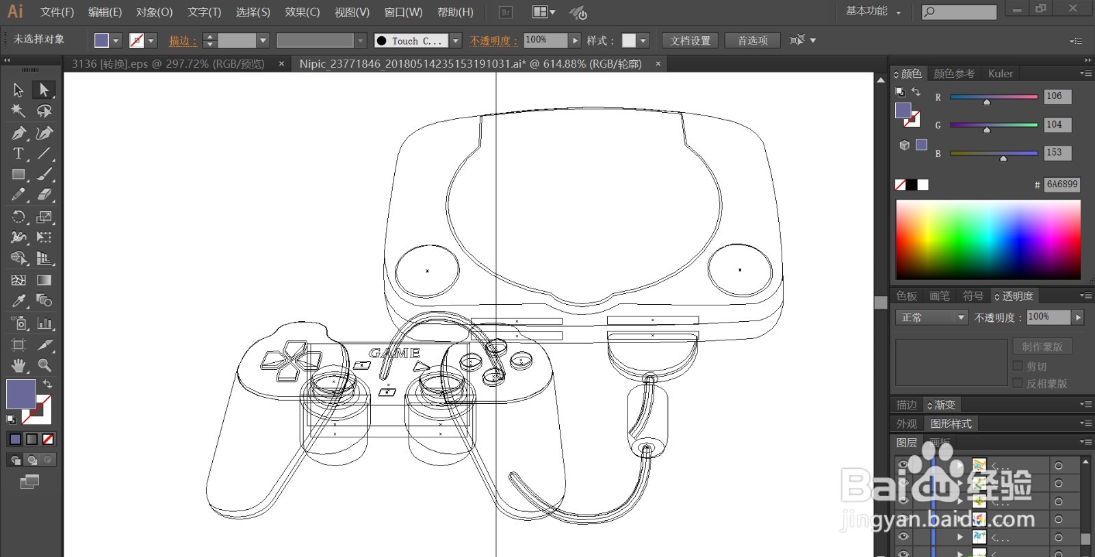Switch to the 色板 panel tab
1095x557 pixels.
(907, 296)
